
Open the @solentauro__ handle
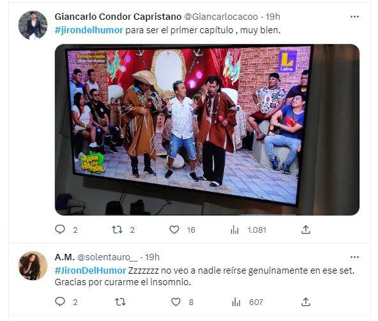pos(107,257)
